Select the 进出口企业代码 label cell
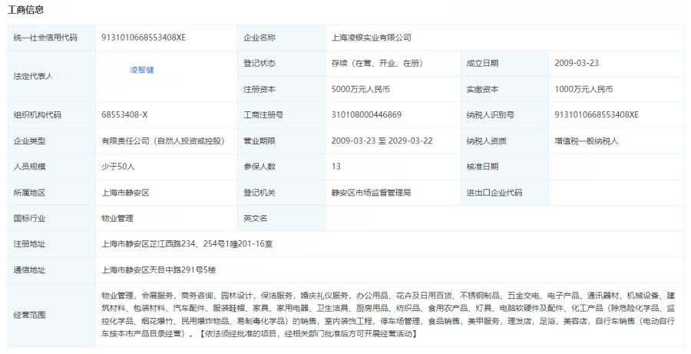Viewport: 691px width, 354px height. pyautogui.click(x=505, y=193)
